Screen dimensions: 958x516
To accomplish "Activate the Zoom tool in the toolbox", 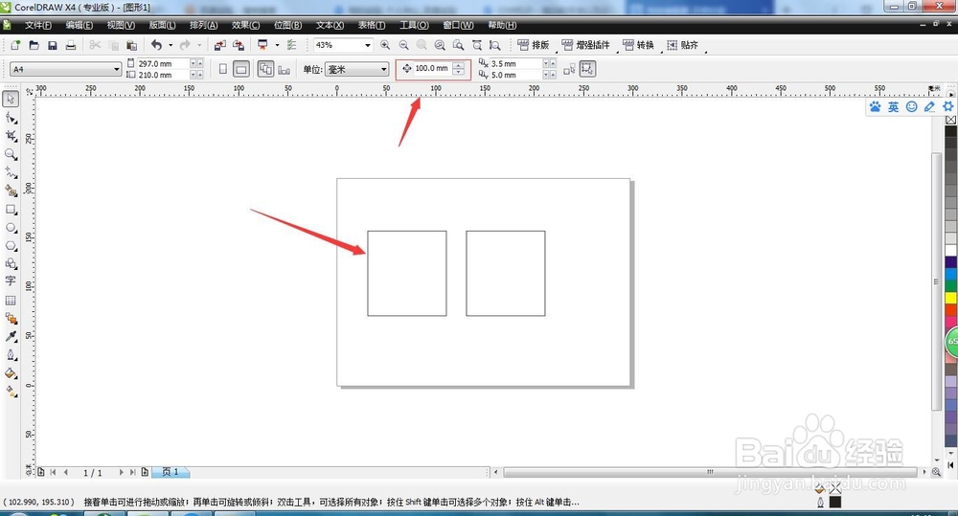I will point(11,154).
